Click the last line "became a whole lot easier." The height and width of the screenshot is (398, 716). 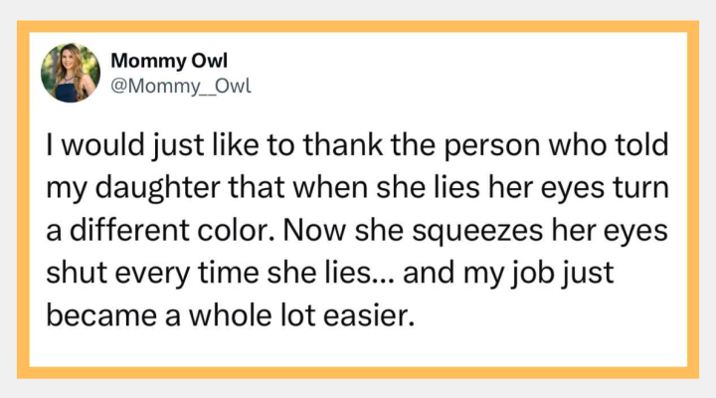[231, 315]
